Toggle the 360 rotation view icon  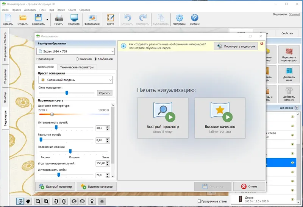[x=20, y=201]
